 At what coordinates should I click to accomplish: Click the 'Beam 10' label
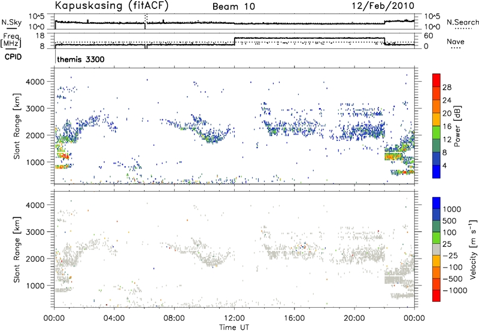pos(234,7)
